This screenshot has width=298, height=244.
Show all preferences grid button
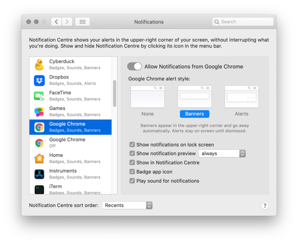click(x=82, y=22)
